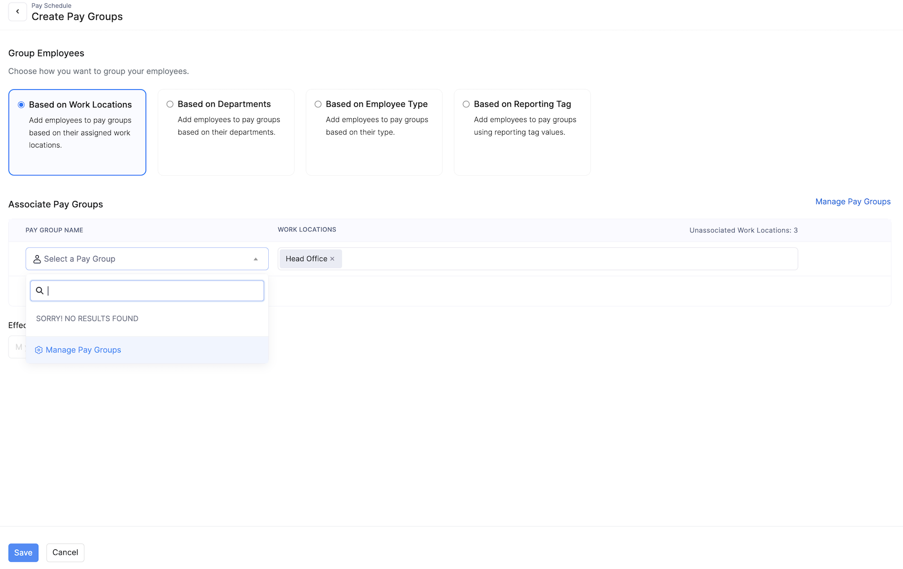Viewport: 903px width, 569px height.
Task: Open the Select a Pay Group combo box
Action: (147, 258)
